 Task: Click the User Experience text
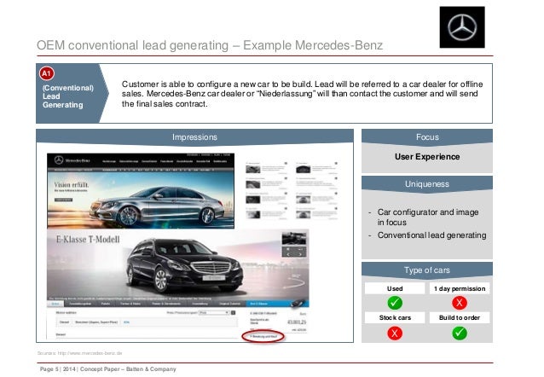click(427, 157)
